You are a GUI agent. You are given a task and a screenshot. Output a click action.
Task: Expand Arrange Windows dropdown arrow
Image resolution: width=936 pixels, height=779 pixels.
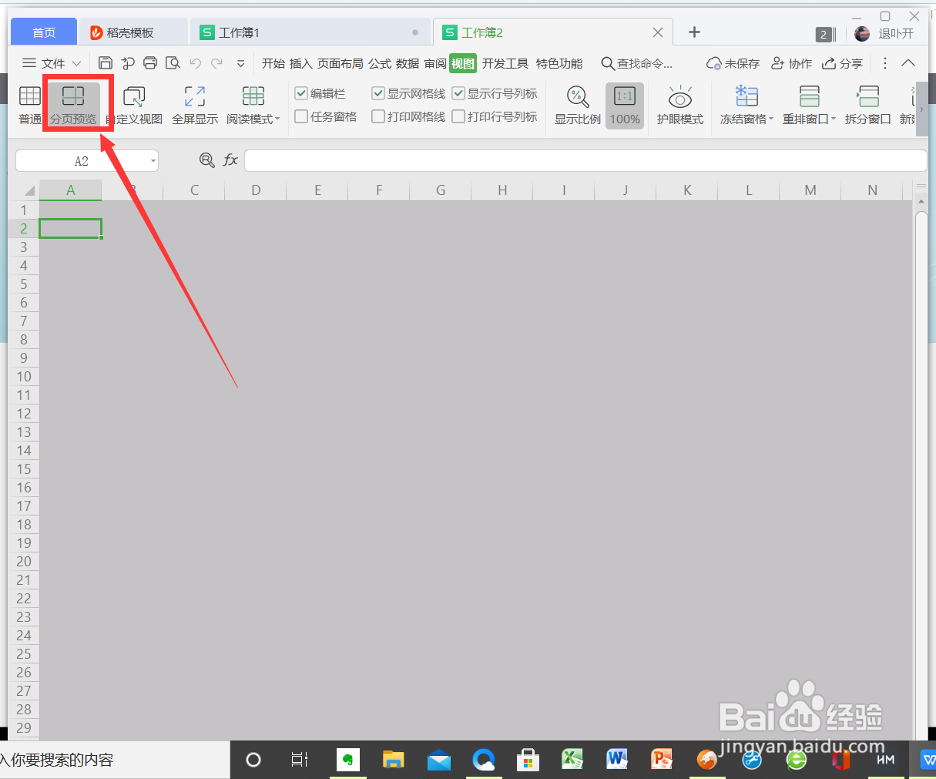834,119
